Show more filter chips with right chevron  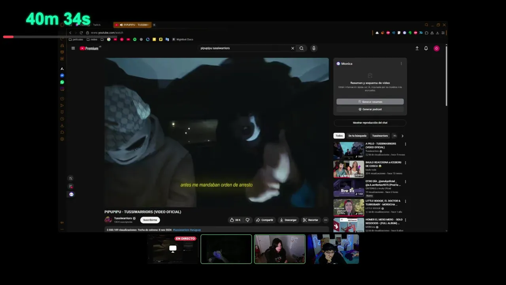tap(402, 136)
